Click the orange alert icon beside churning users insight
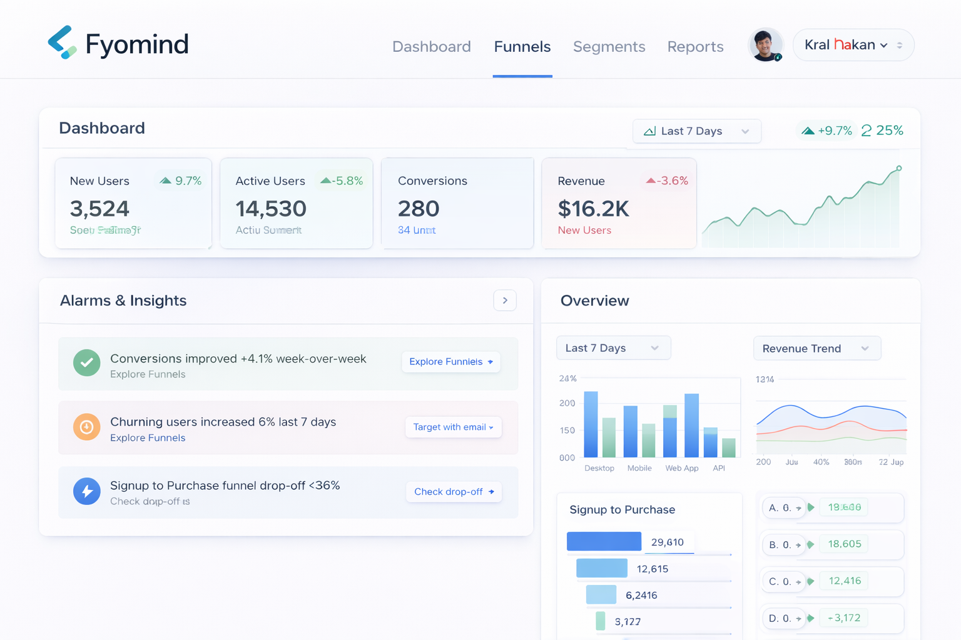The height and width of the screenshot is (640, 961). click(87, 427)
